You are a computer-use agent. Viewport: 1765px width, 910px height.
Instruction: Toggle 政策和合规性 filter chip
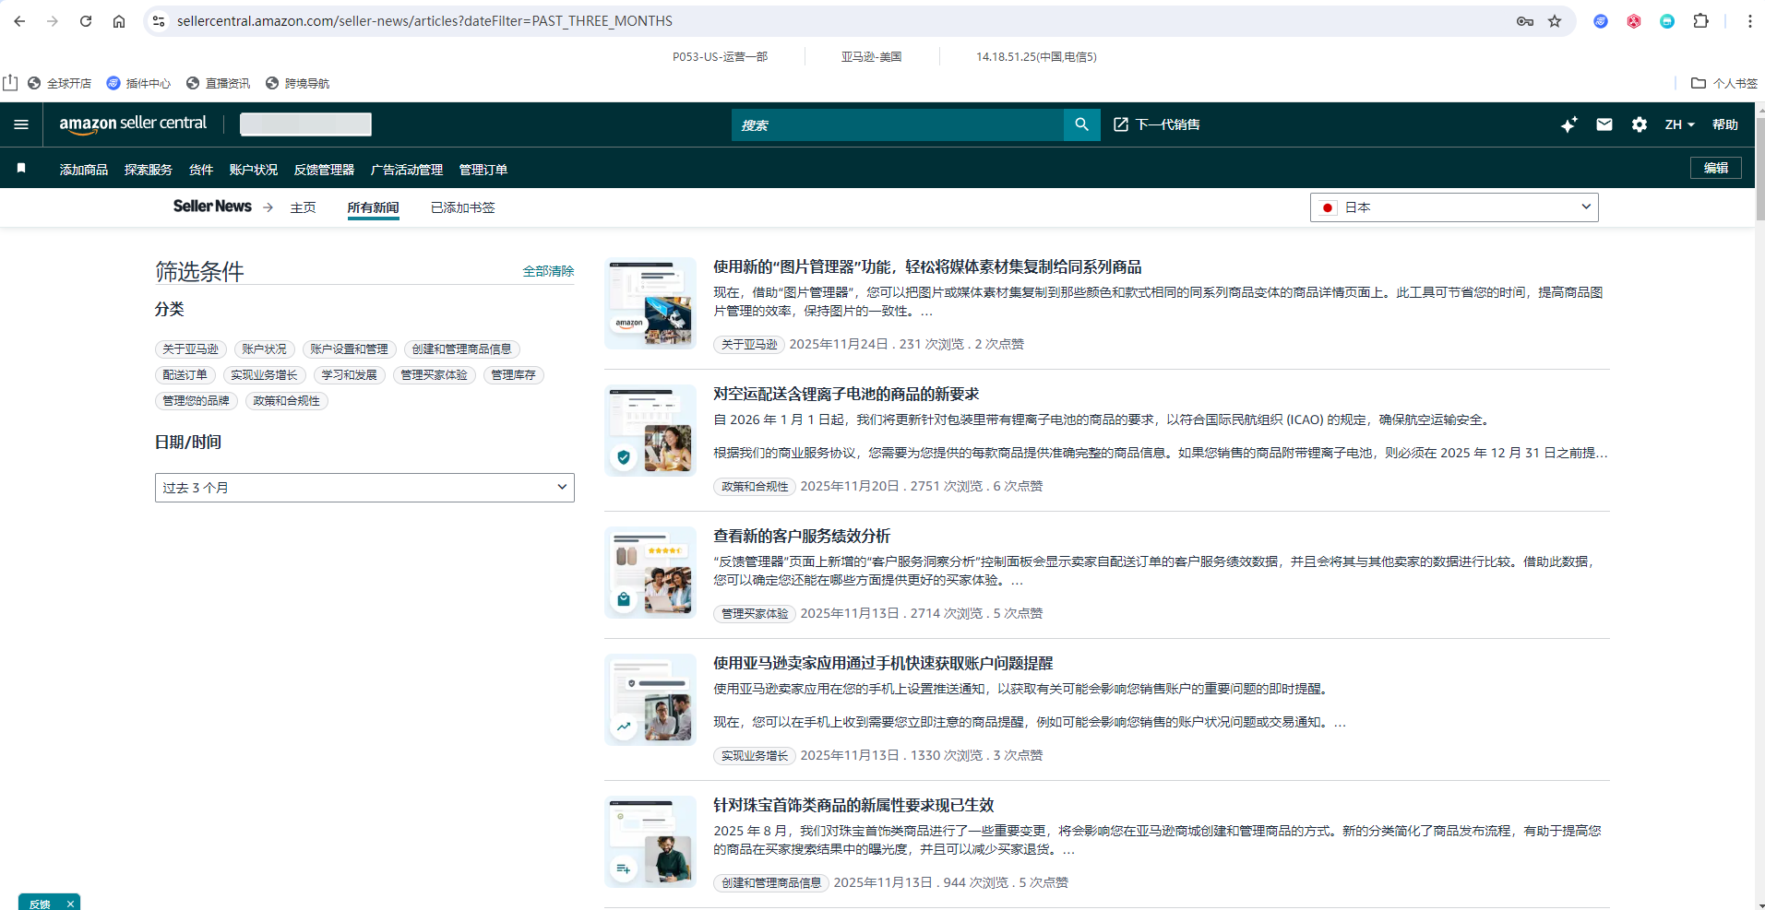pyautogui.click(x=286, y=401)
